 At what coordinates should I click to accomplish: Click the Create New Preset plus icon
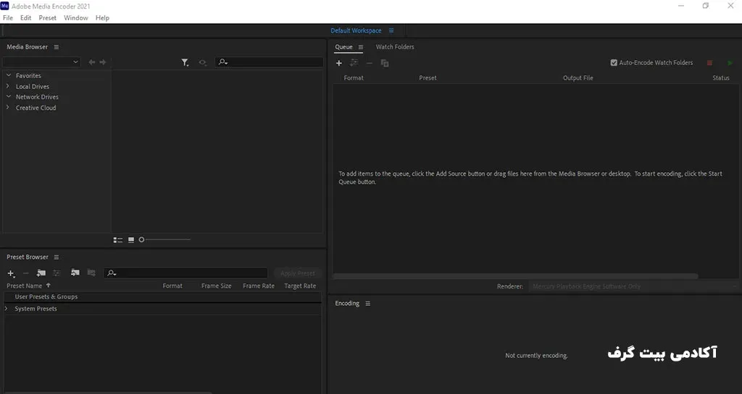point(11,273)
